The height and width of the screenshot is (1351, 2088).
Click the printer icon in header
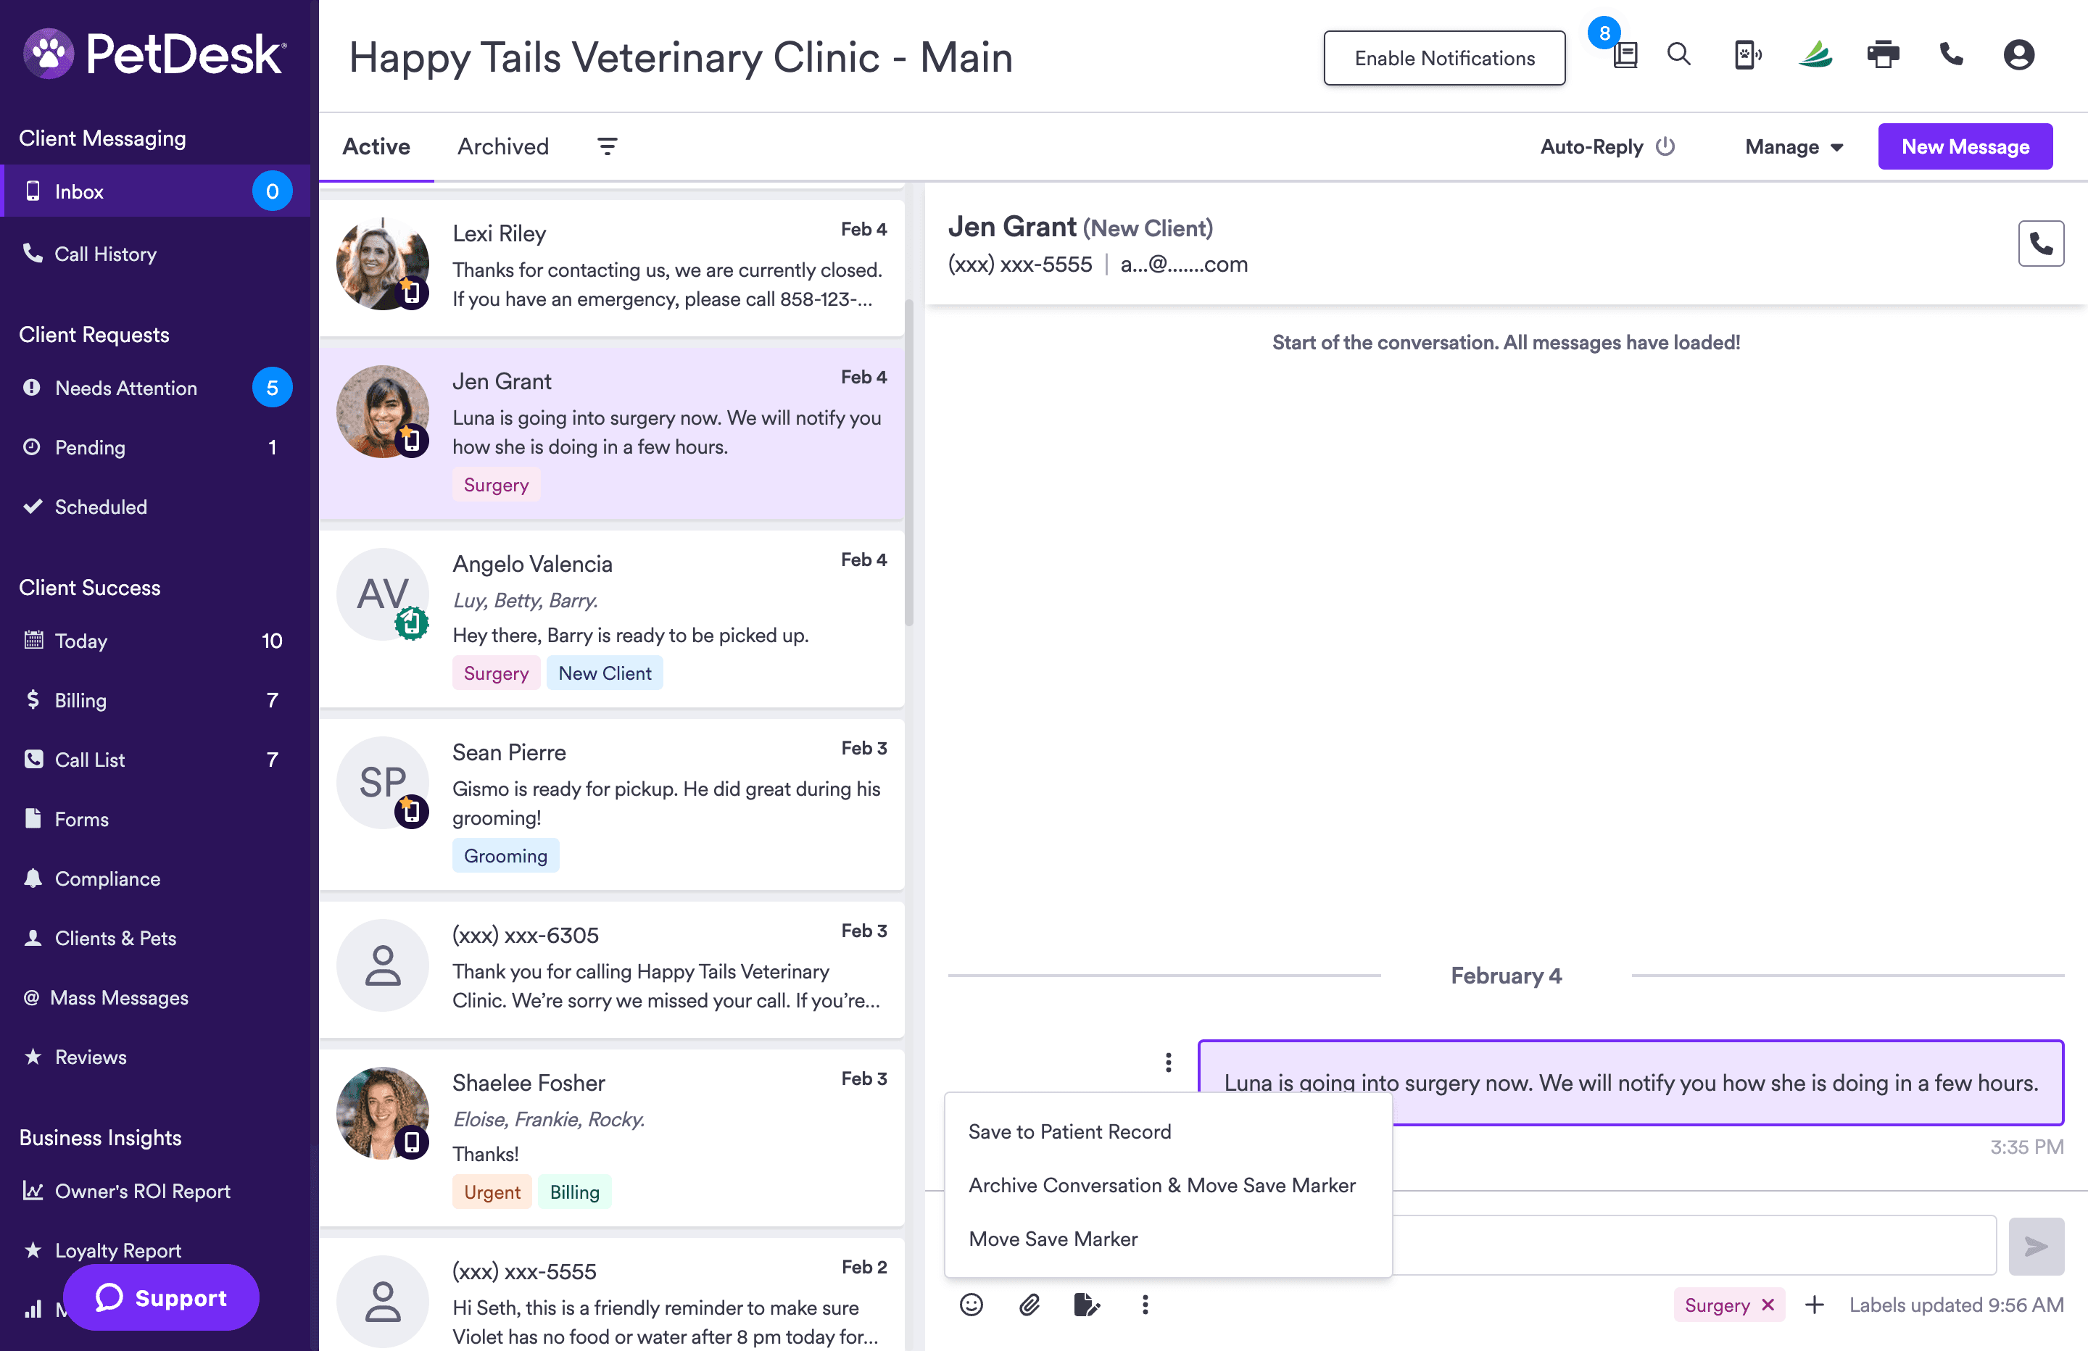click(1883, 54)
